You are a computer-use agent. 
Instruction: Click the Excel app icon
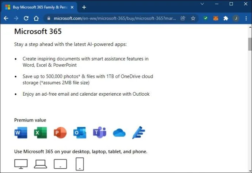(41, 133)
